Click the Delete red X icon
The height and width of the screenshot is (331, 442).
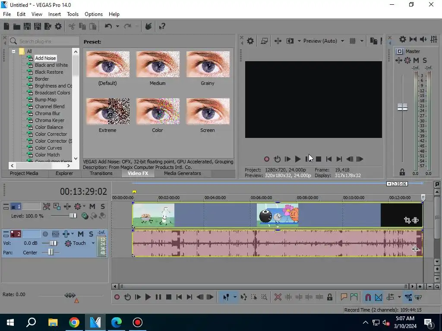(x=278, y=297)
